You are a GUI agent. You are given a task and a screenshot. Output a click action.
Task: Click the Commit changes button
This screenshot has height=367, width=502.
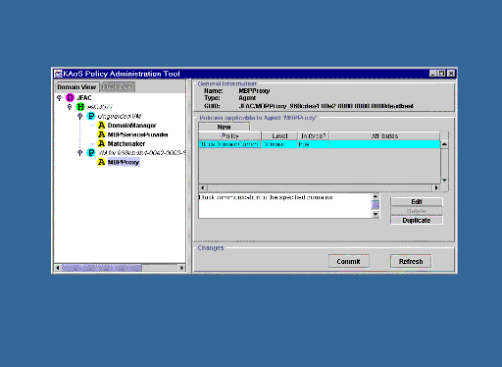348,261
